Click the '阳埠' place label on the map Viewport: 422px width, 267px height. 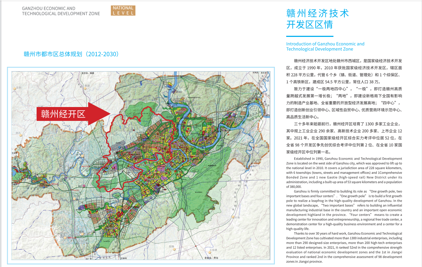[171, 247]
